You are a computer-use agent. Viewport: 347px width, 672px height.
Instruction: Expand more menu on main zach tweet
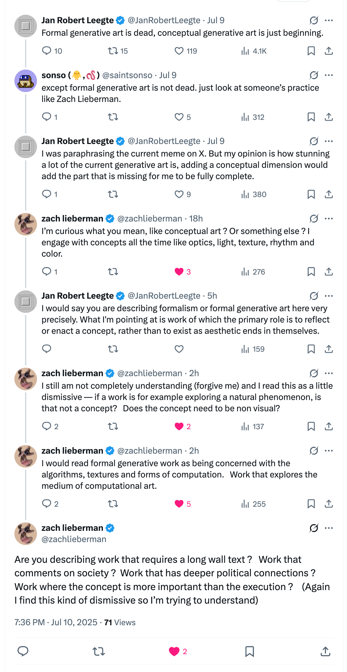[329, 528]
